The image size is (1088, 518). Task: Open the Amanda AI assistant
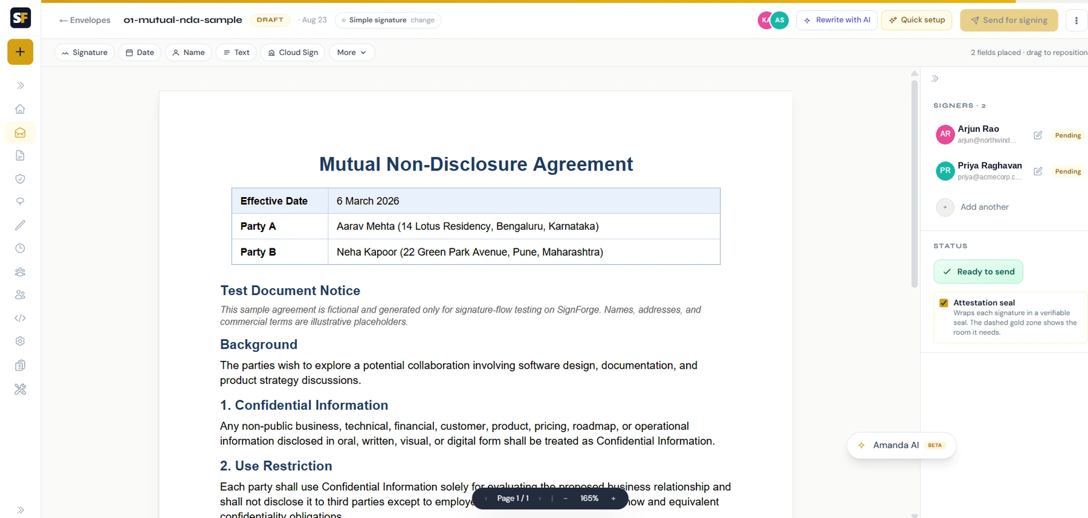point(901,445)
